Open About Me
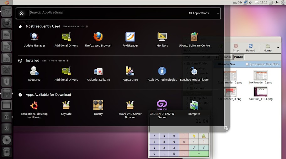This screenshot has height=159, width=286. (34, 74)
